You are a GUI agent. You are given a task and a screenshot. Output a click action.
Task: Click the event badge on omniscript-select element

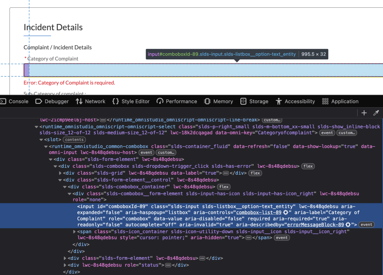click(x=327, y=133)
